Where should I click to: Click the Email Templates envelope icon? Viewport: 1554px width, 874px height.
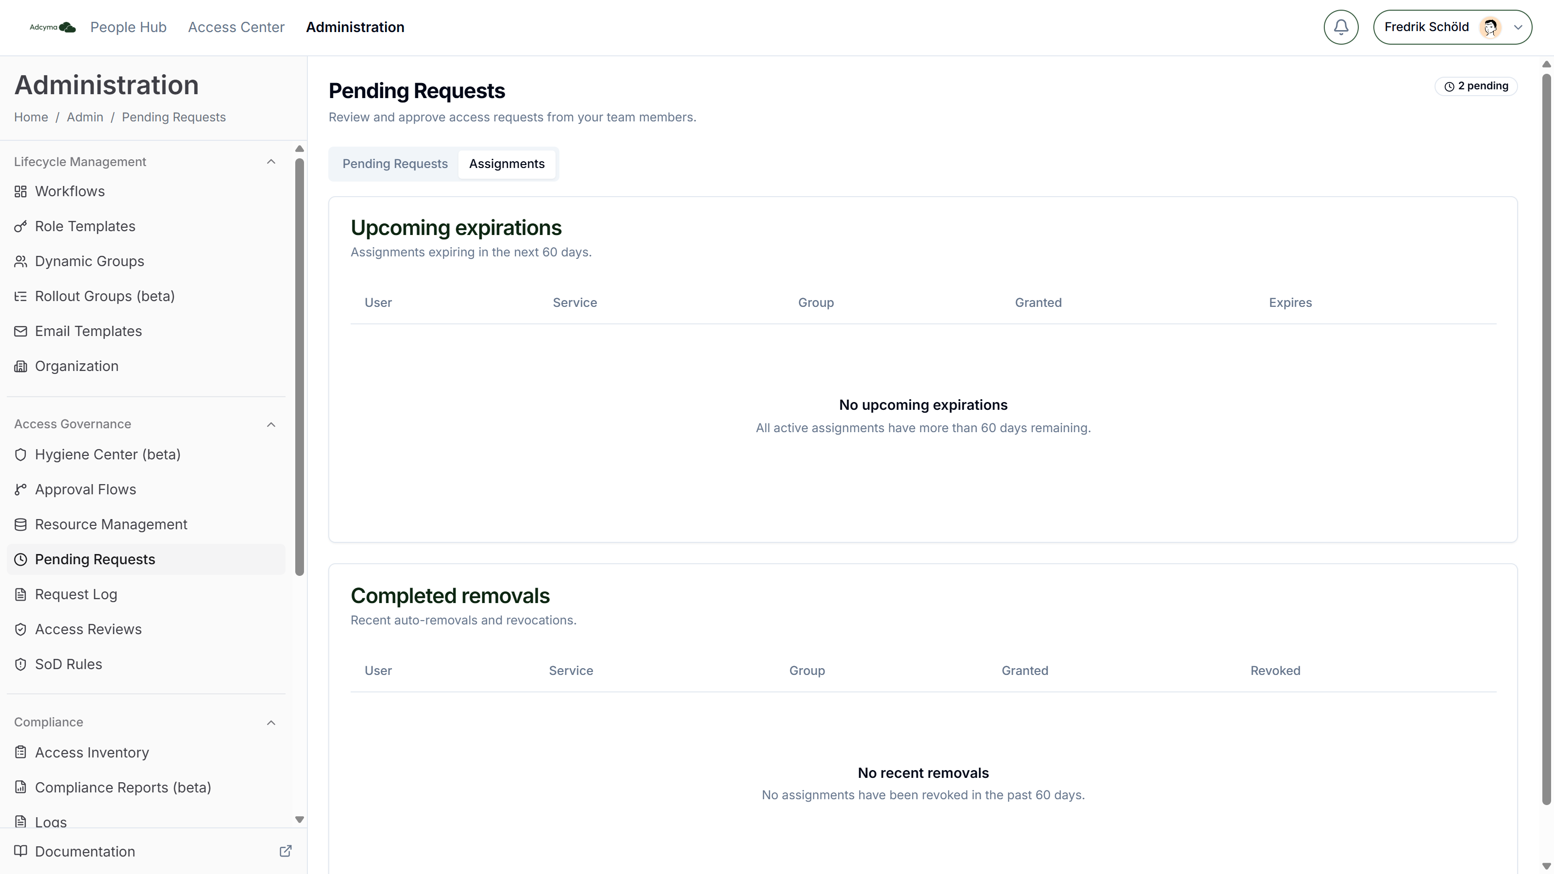(20, 331)
